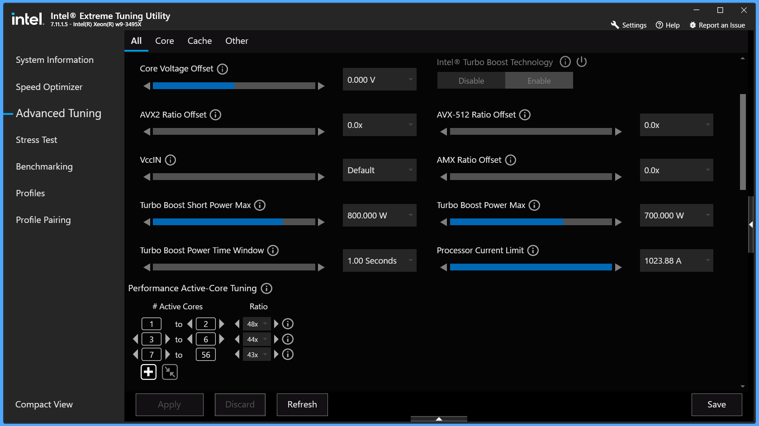View Performance Active-Core Tuning info
Image resolution: width=759 pixels, height=426 pixels.
coord(267,289)
